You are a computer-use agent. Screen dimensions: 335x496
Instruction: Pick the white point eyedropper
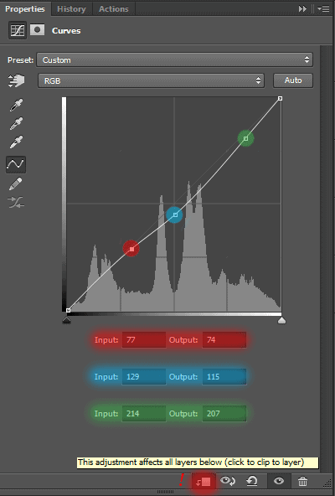pos(16,142)
